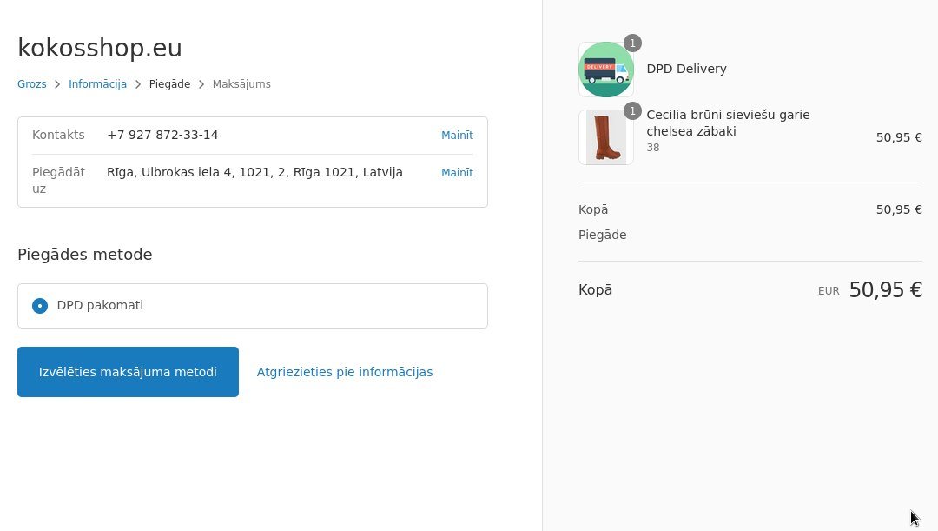Click the kokosshop.eu store title
The height and width of the screenshot is (531, 938).
click(x=100, y=49)
